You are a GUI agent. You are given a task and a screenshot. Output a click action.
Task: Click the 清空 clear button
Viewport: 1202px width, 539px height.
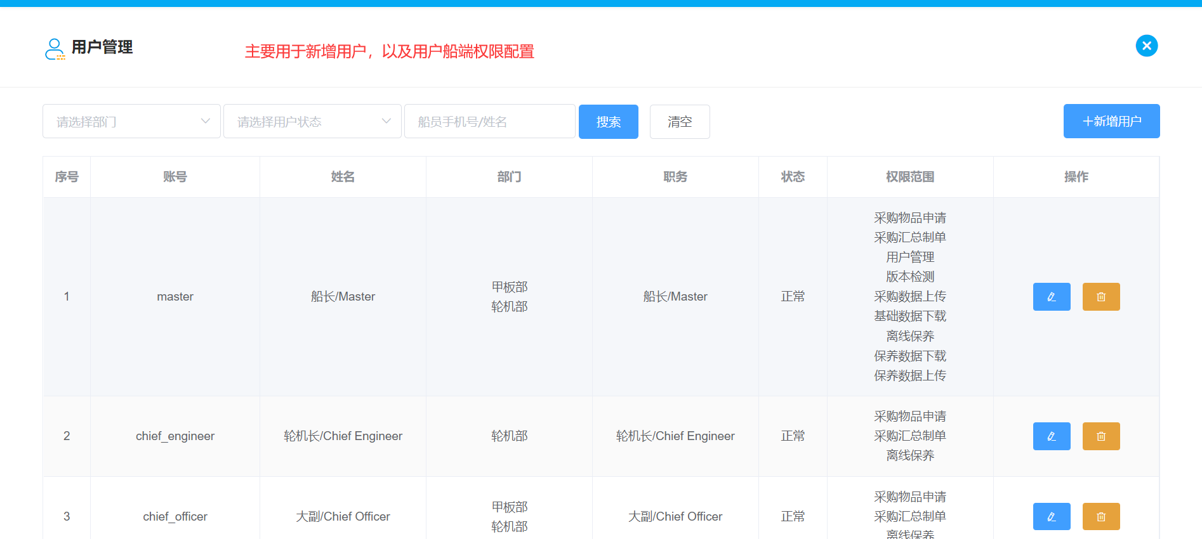680,122
